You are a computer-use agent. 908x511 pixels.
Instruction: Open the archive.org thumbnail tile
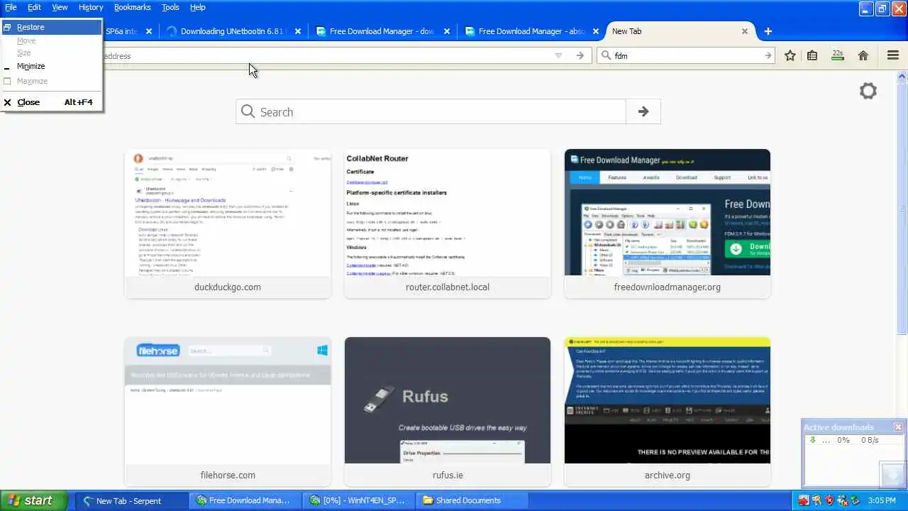[668, 412]
